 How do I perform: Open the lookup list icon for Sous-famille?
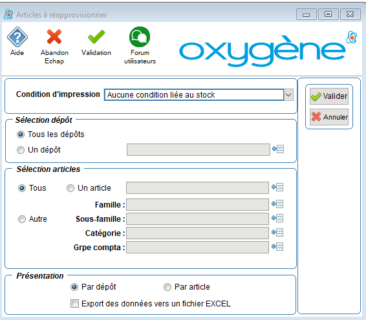point(277,219)
